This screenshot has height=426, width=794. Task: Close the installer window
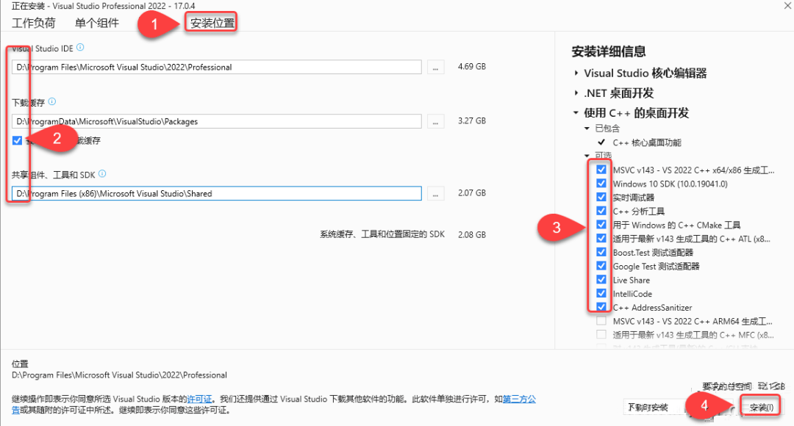[x=788, y=6]
